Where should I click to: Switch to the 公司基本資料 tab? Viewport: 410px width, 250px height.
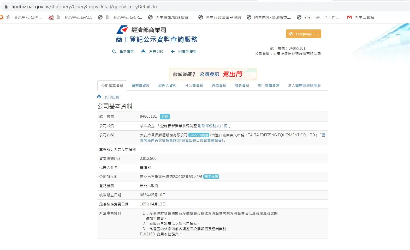coord(112,86)
